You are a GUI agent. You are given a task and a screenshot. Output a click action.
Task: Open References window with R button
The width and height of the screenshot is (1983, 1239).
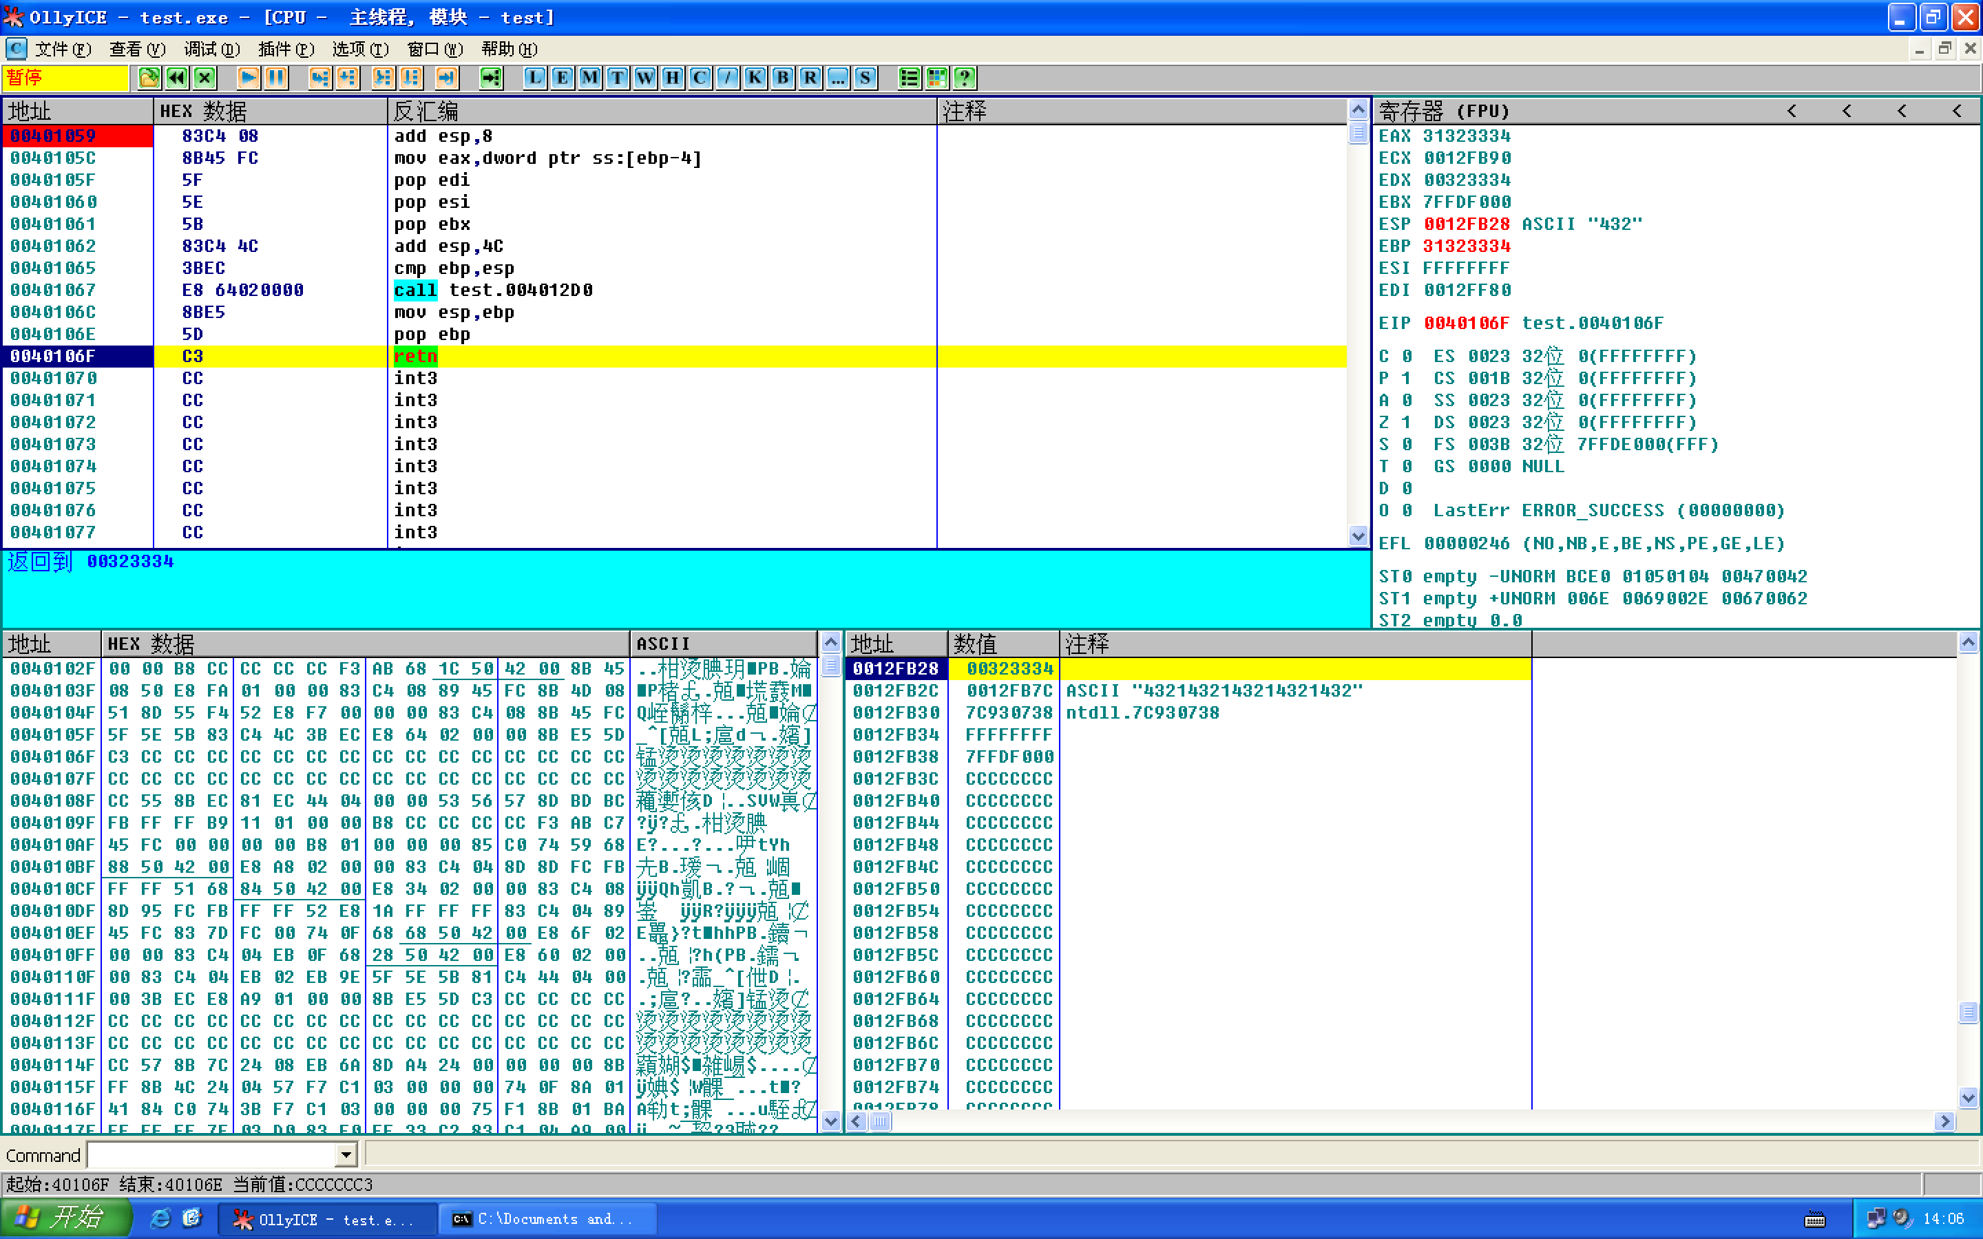click(x=810, y=78)
